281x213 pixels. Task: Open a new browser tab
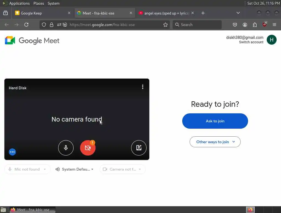[x=203, y=13]
